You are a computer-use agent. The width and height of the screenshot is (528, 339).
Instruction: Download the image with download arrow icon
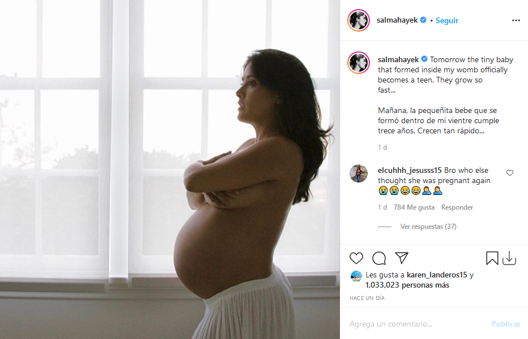[x=509, y=258]
